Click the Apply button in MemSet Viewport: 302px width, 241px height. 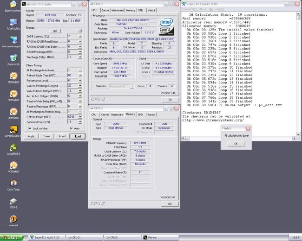[31, 136]
